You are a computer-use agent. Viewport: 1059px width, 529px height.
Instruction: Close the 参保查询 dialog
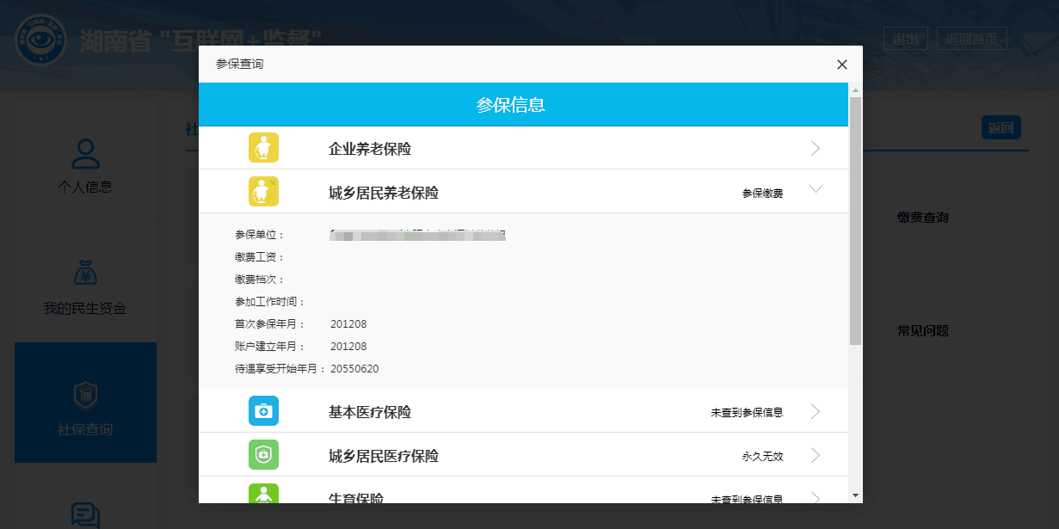click(841, 65)
